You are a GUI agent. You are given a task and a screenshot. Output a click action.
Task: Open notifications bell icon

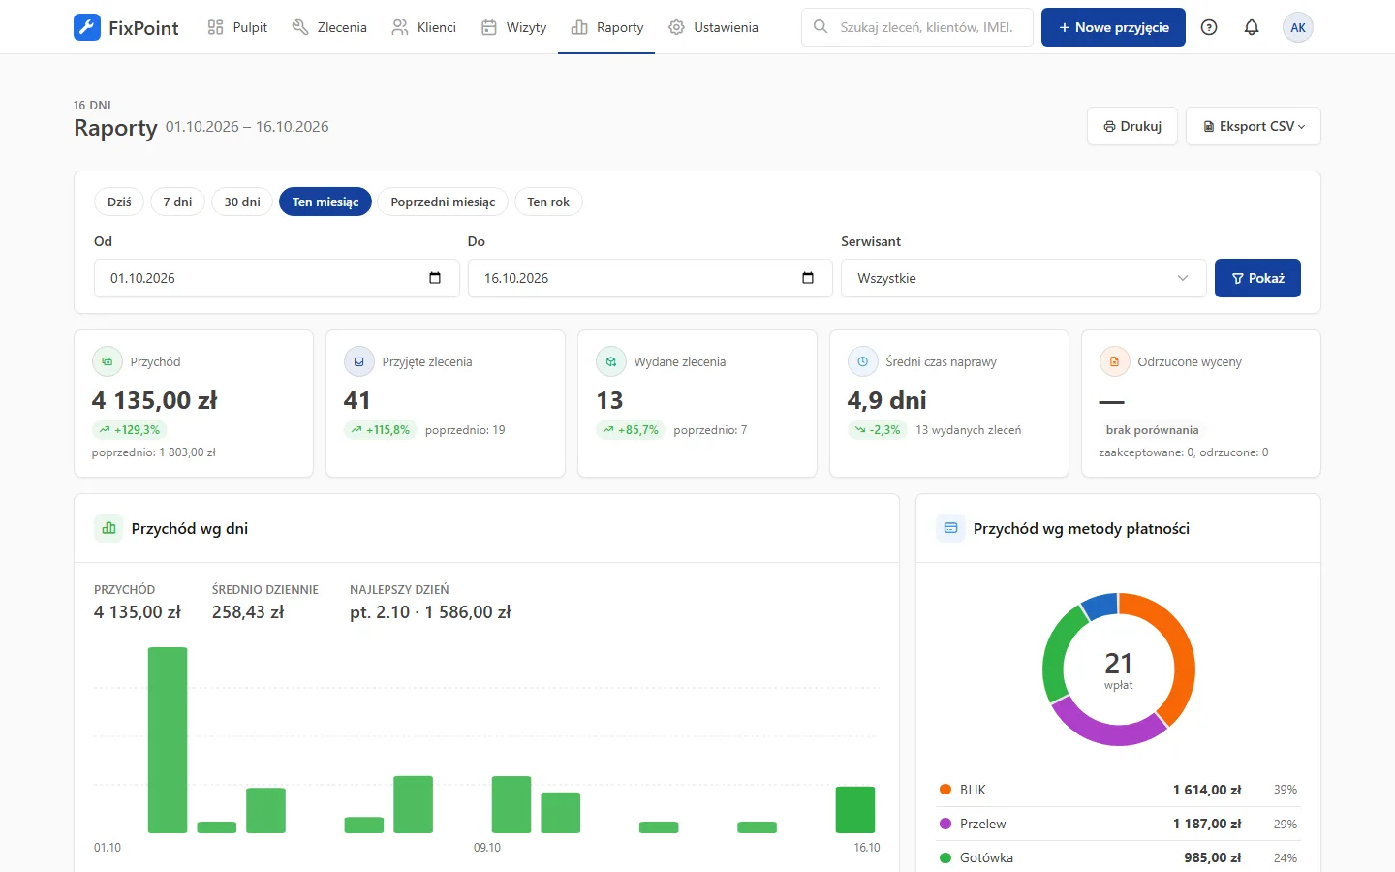tap(1252, 27)
